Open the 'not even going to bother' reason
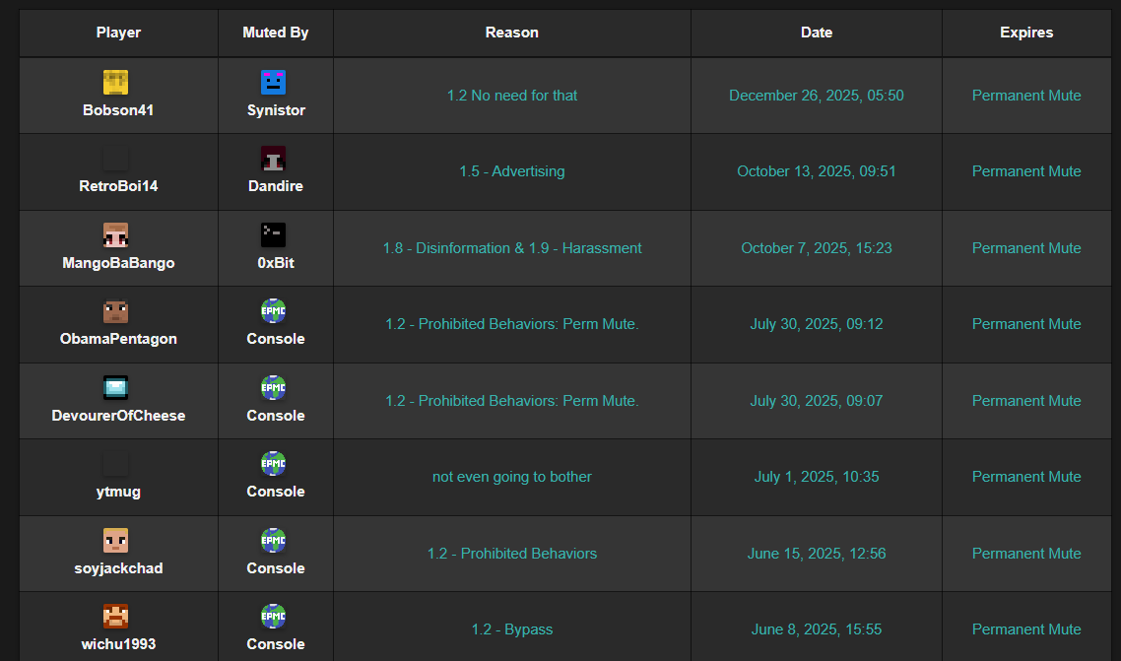1121x661 pixels. click(x=511, y=477)
